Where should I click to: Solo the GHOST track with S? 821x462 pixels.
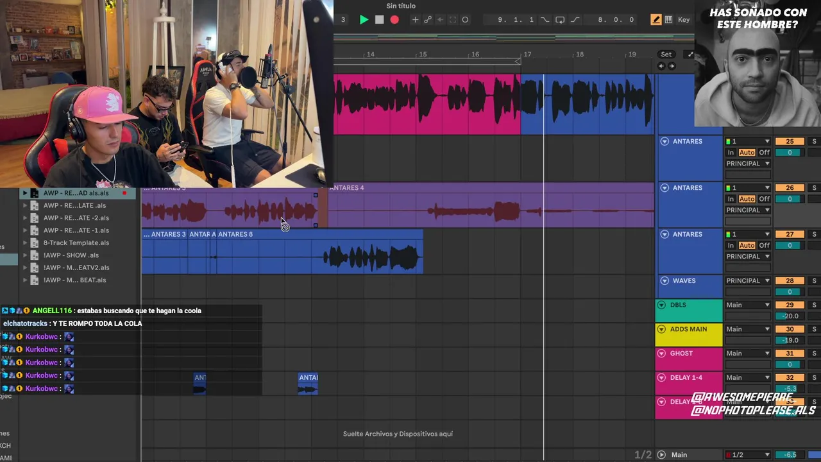click(x=814, y=354)
